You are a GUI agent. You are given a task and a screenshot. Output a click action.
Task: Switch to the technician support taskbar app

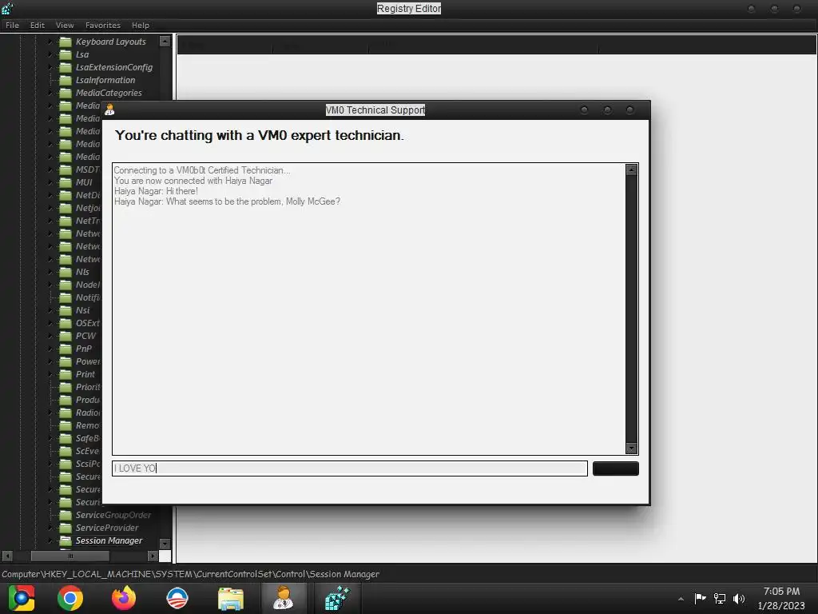point(283,598)
